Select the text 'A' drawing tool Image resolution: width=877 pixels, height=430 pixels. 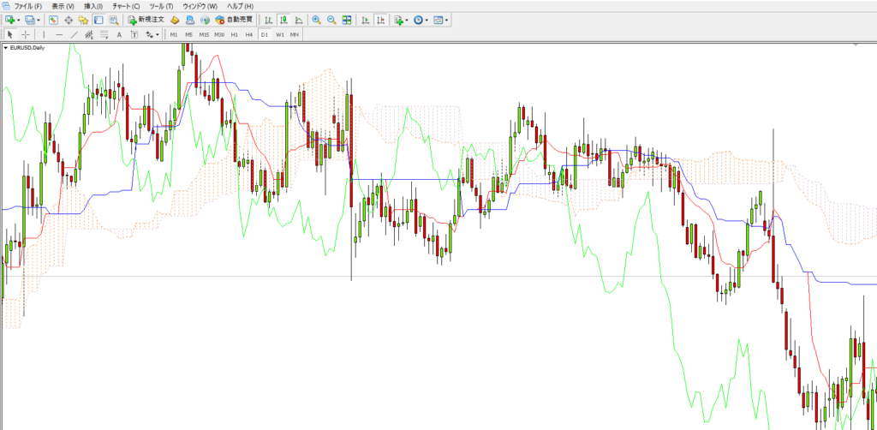point(119,34)
